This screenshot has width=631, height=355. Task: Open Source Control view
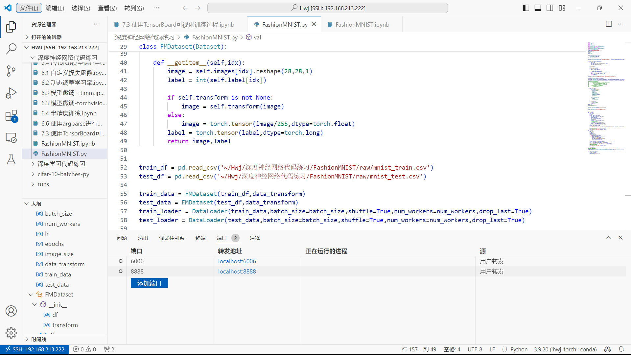(x=11, y=71)
